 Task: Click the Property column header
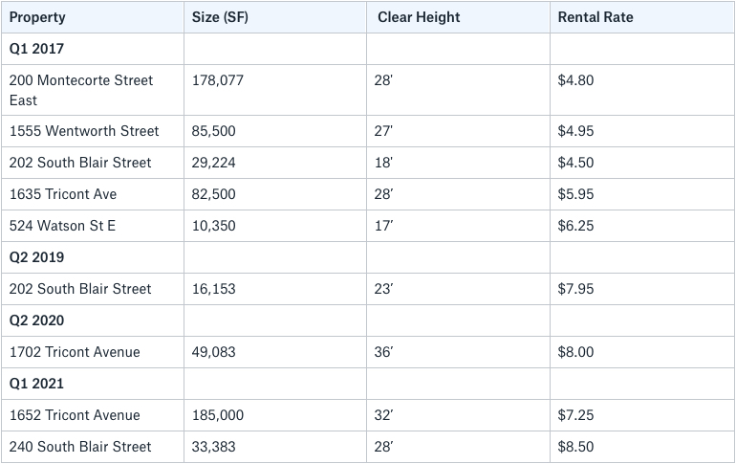pyautogui.click(x=93, y=17)
